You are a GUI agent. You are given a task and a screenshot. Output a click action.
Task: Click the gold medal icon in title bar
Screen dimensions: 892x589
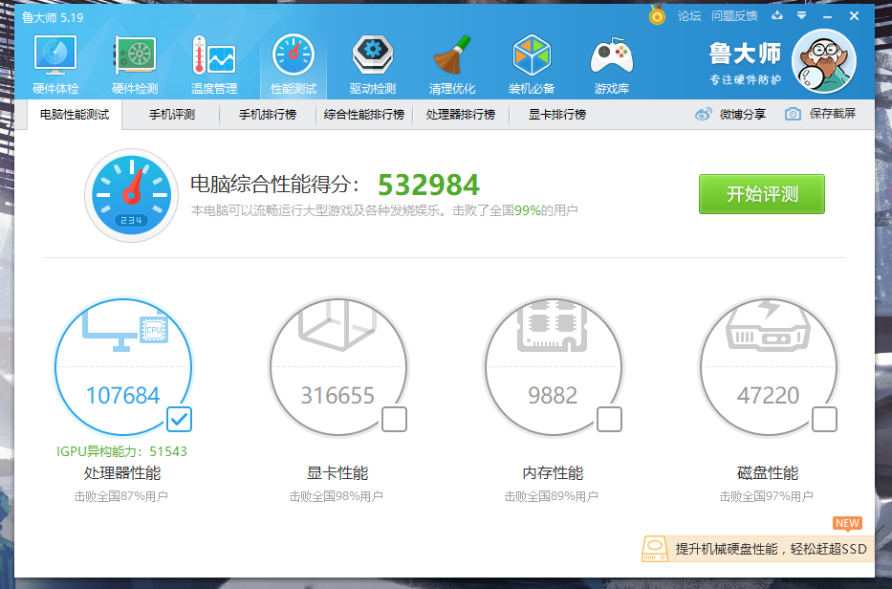click(x=657, y=15)
